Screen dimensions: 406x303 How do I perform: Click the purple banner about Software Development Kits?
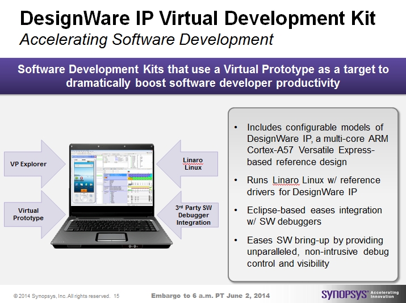203,76
